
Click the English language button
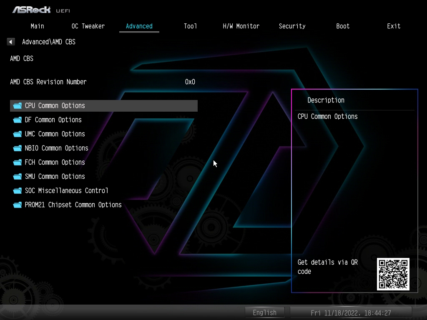(265, 312)
